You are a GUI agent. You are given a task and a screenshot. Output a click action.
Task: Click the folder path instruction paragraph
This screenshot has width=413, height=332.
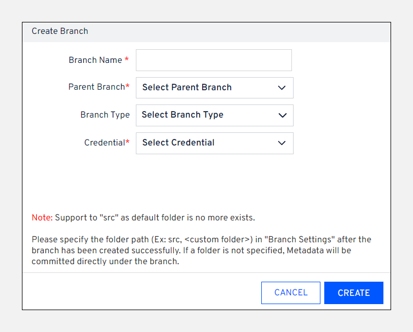pyautogui.click(x=201, y=251)
